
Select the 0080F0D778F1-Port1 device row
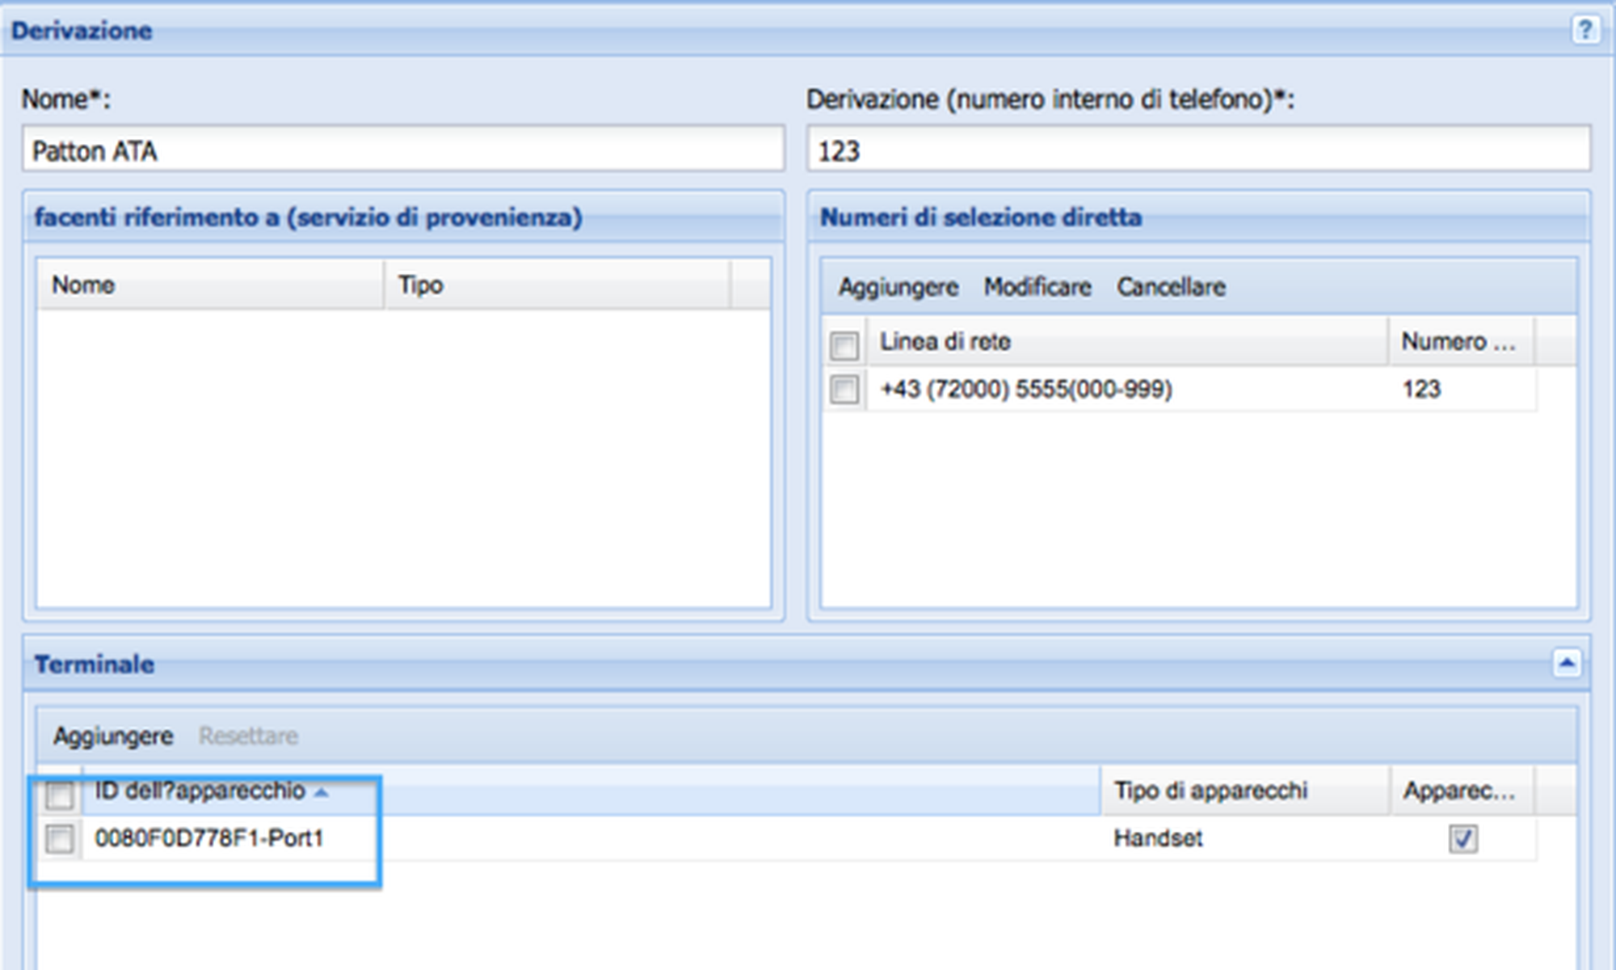(566, 839)
